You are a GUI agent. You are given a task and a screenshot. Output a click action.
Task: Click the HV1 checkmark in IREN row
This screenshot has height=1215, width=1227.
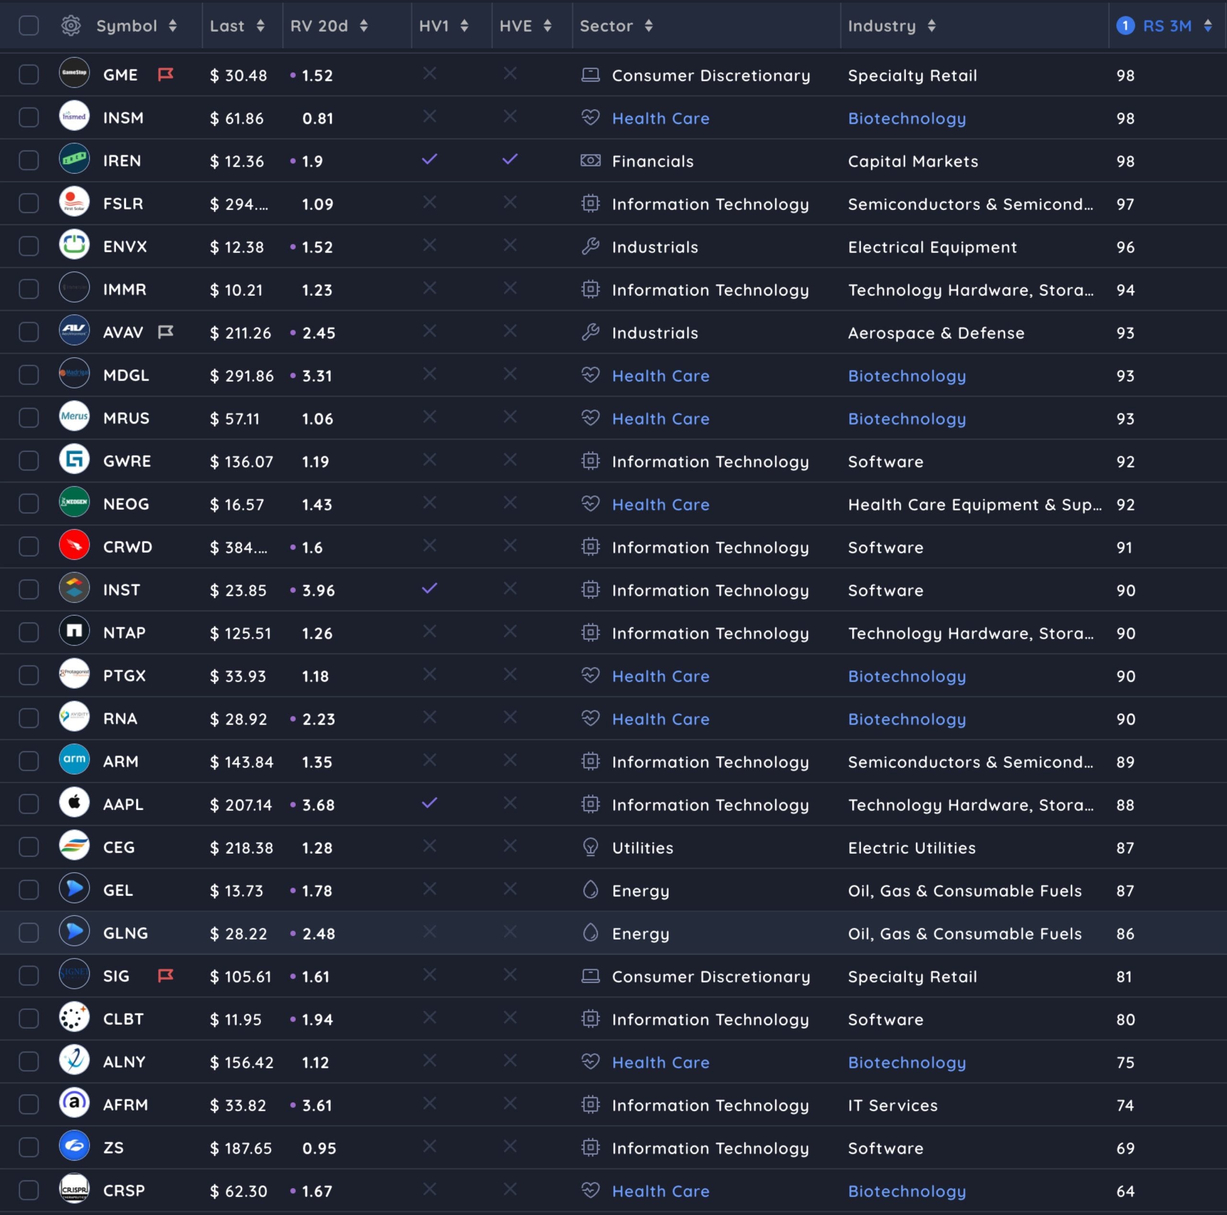click(430, 159)
